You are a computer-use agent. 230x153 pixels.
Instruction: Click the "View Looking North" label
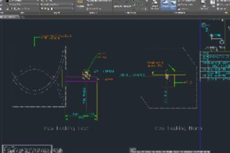coord(178,128)
